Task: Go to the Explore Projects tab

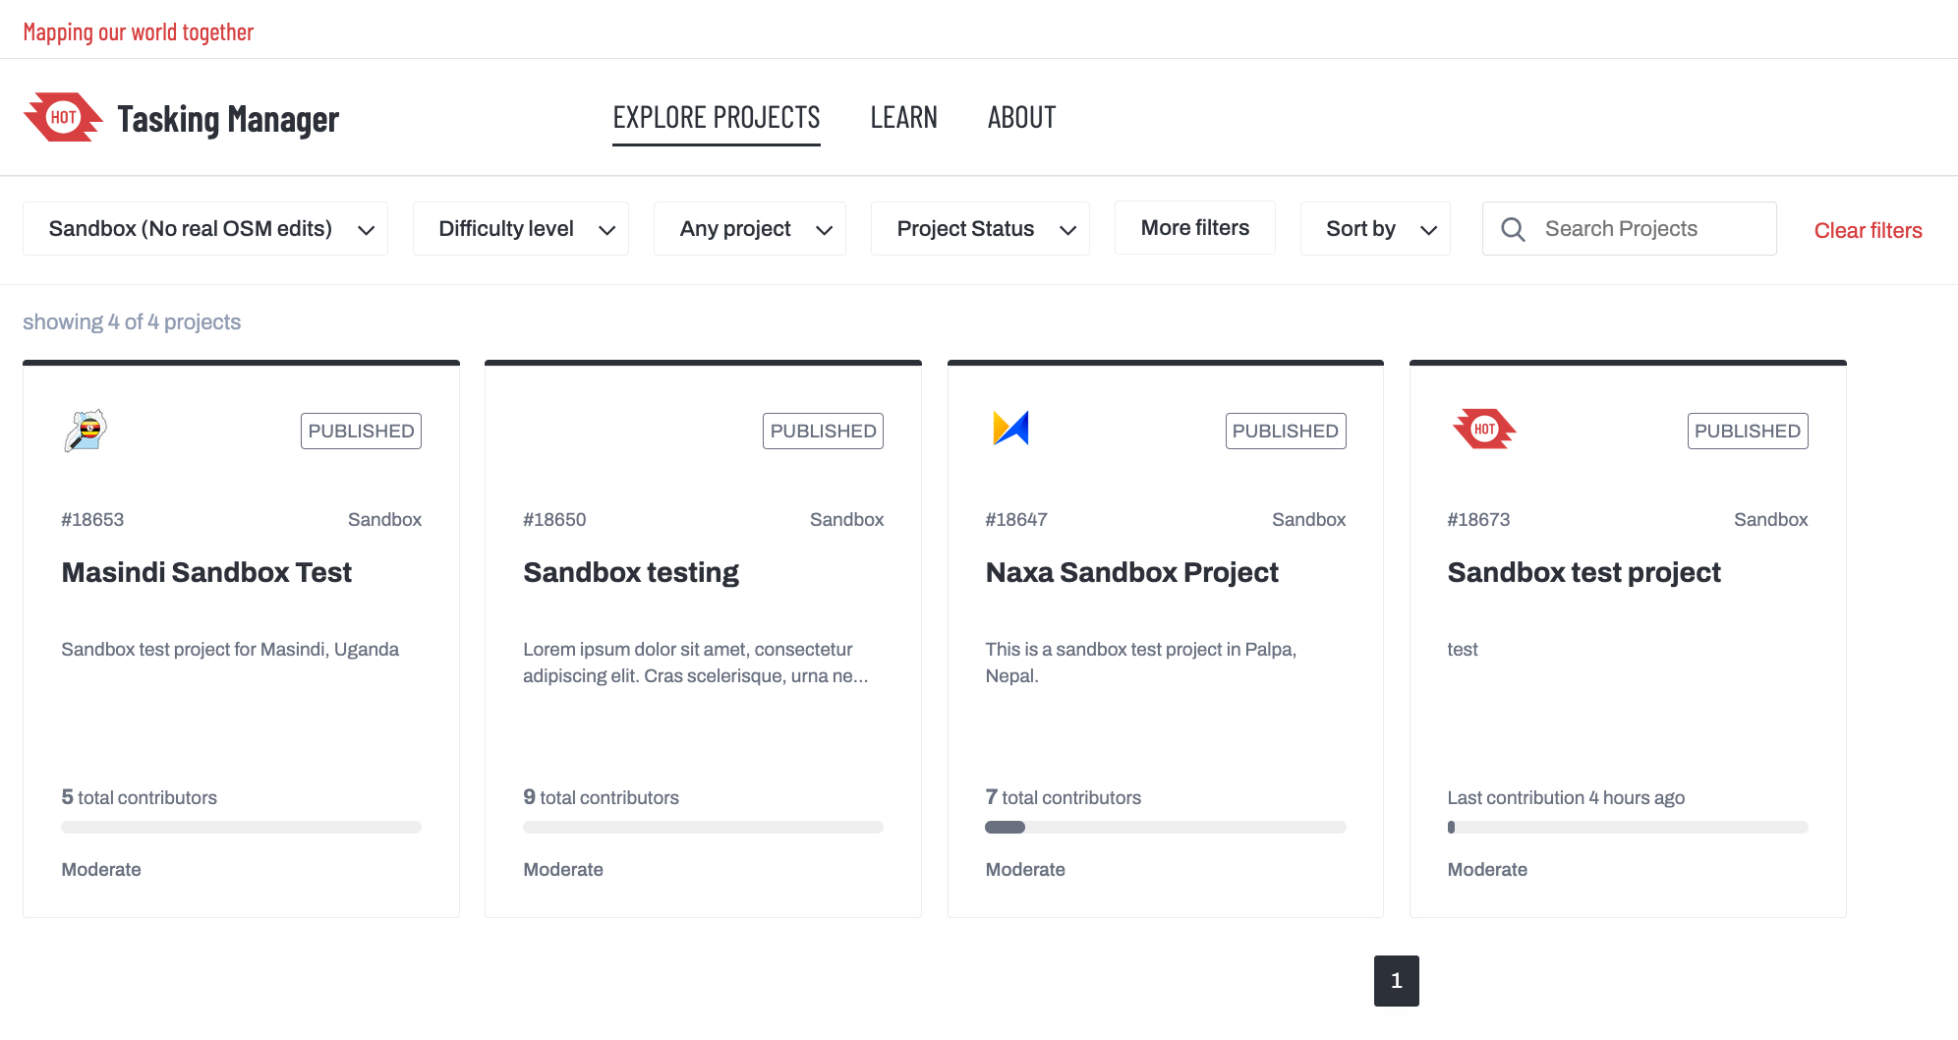Action: (x=717, y=118)
